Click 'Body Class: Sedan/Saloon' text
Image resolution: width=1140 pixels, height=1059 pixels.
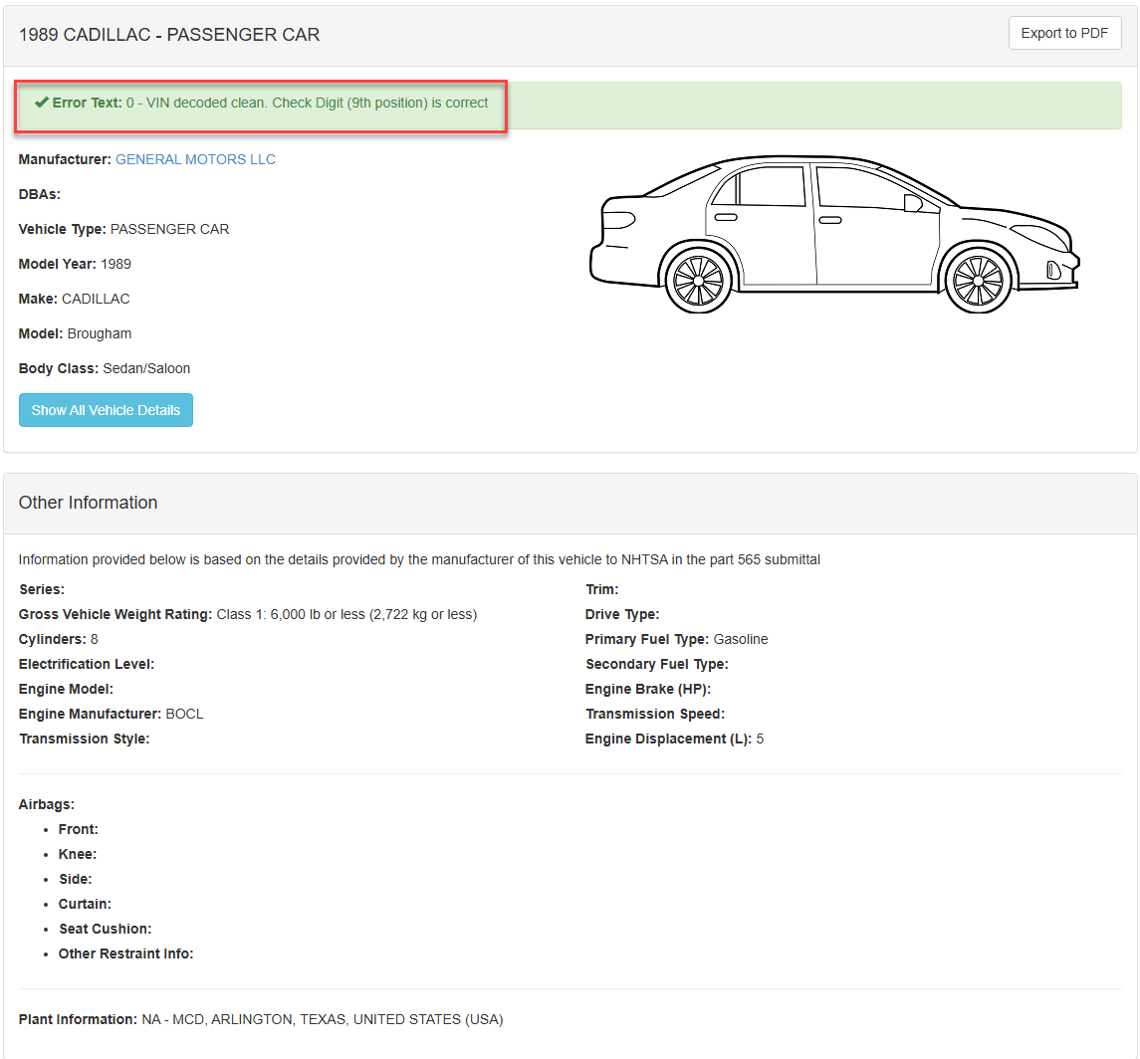[105, 369]
